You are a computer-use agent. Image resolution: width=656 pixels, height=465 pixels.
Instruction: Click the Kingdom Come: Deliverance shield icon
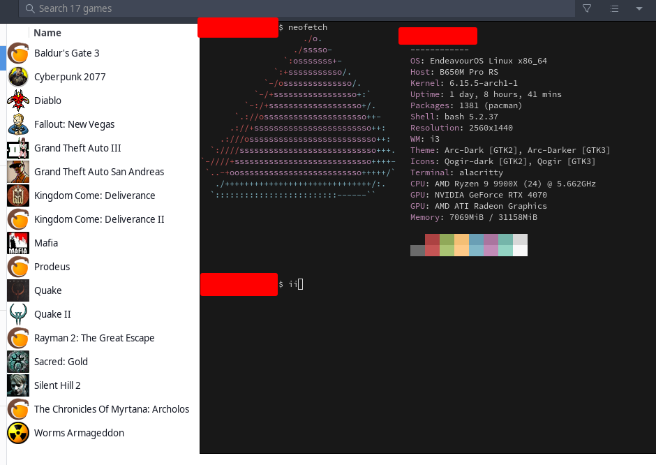[18, 195]
